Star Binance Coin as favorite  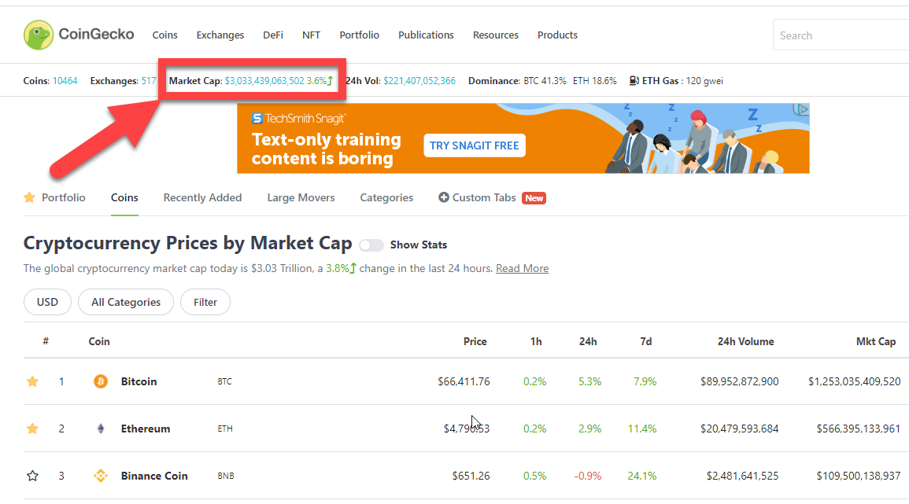tap(32, 476)
